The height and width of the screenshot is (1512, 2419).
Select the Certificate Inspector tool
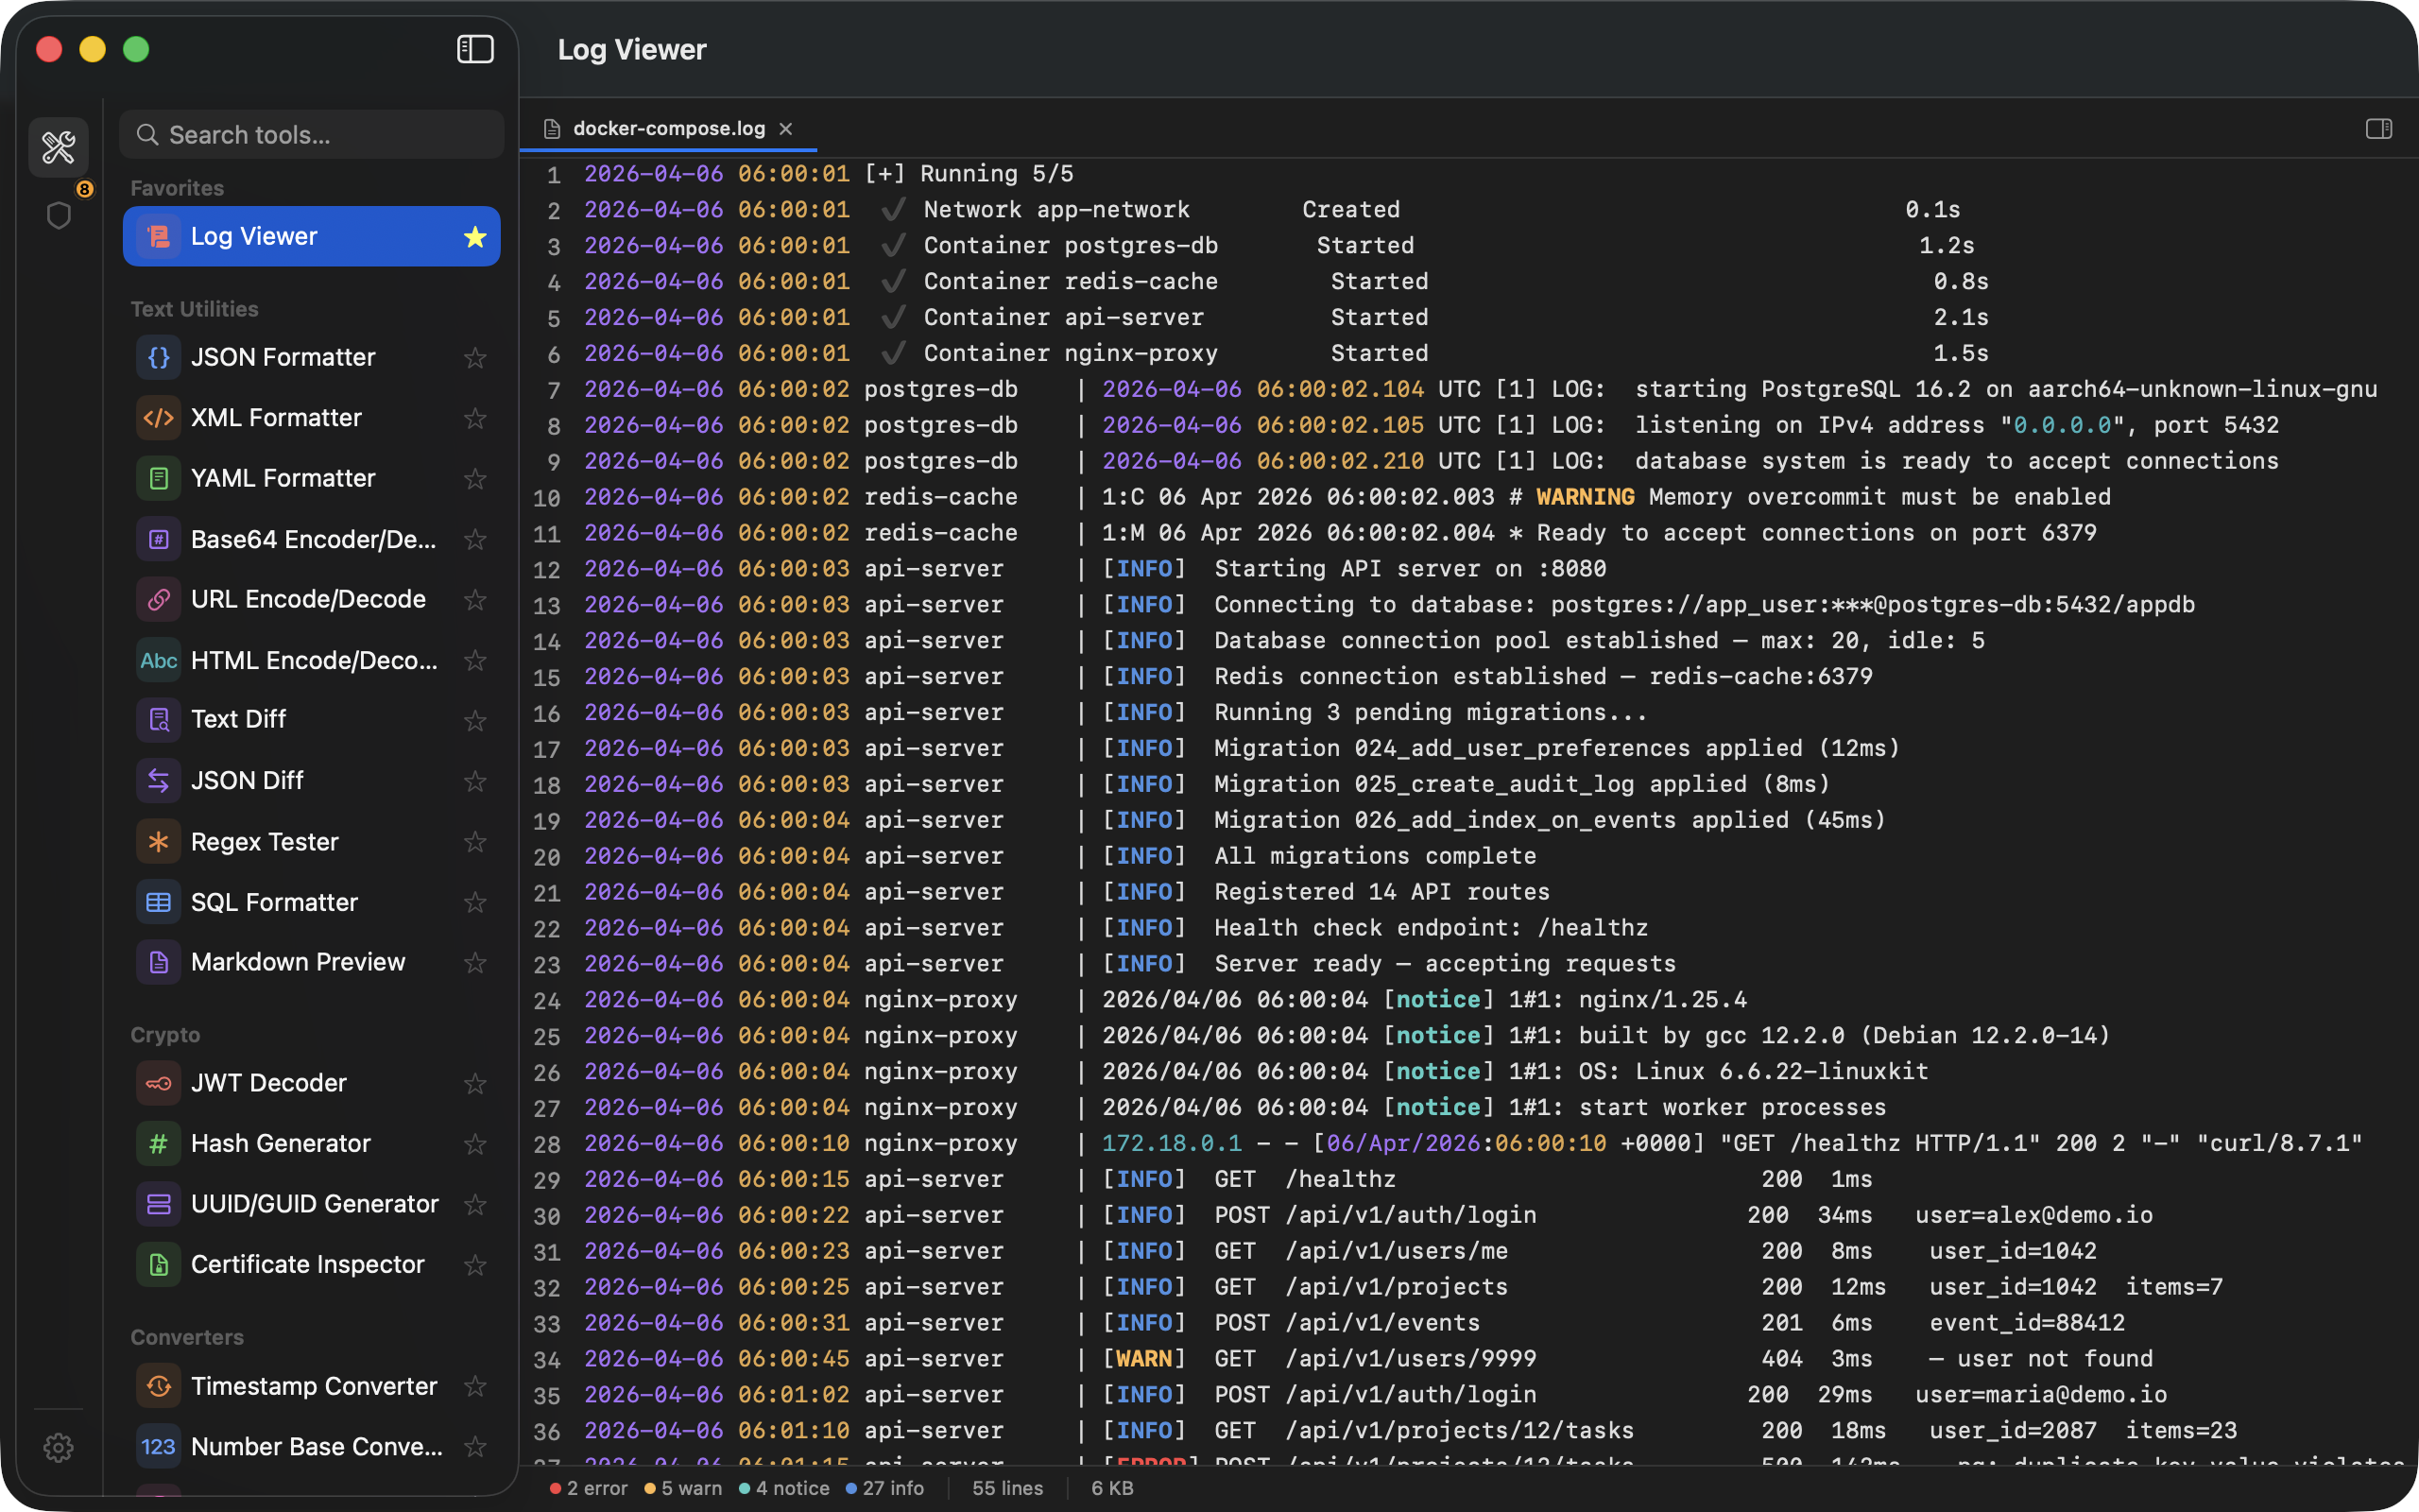(x=306, y=1264)
